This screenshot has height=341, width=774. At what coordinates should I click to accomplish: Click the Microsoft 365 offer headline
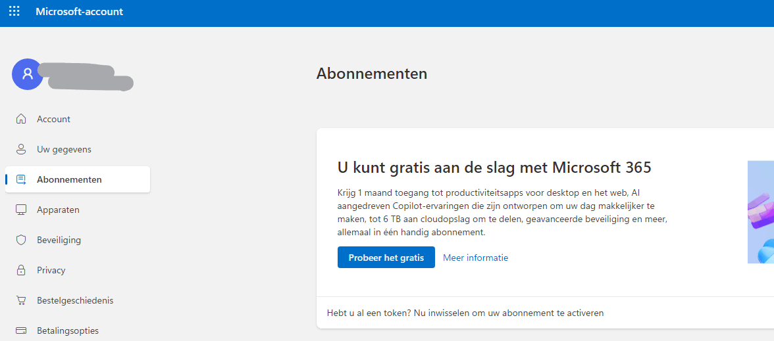tap(495, 168)
